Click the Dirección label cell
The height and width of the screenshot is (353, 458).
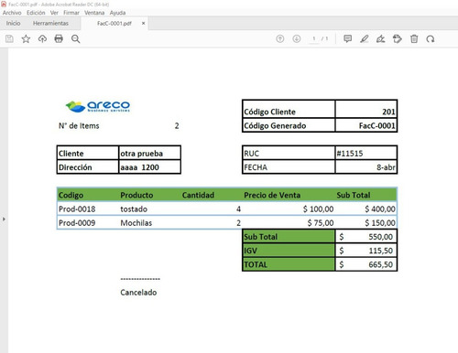pyautogui.click(x=88, y=167)
